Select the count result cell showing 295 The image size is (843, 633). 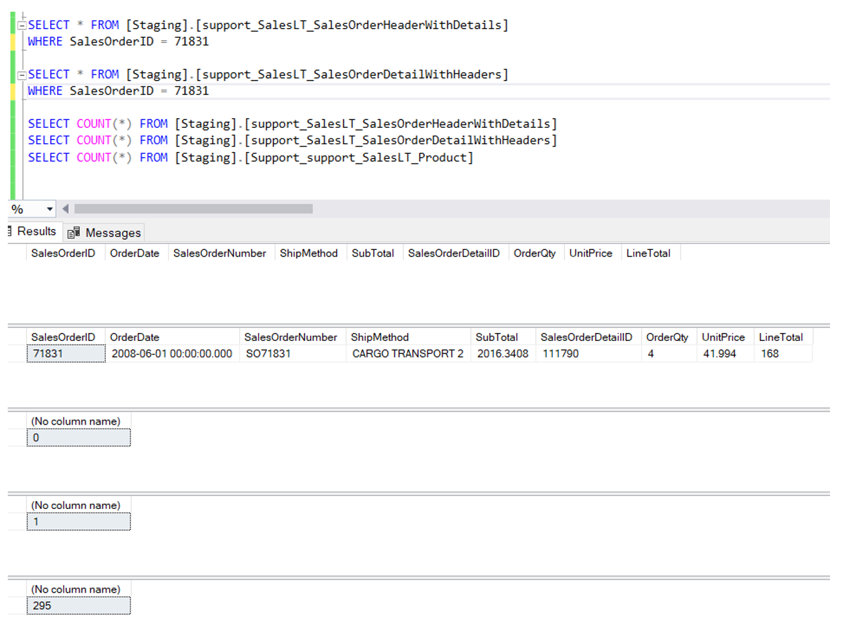[x=78, y=606]
